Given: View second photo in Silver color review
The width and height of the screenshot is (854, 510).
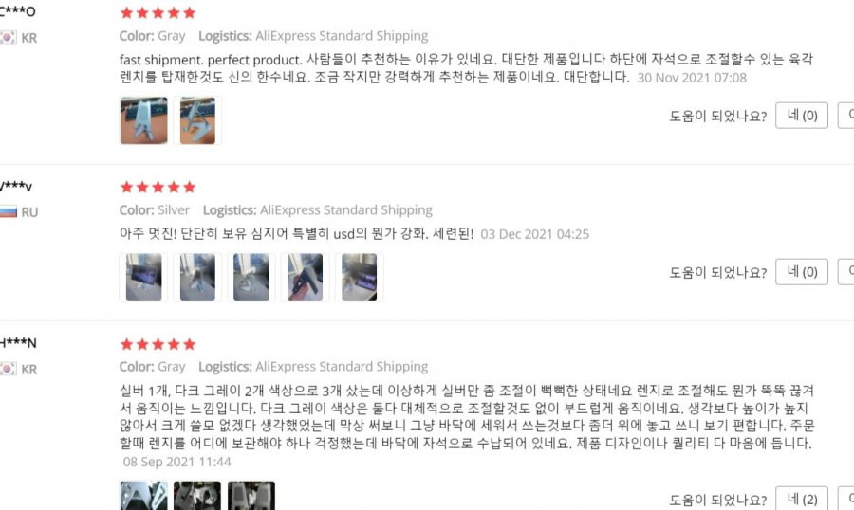Looking at the screenshot, I should [197, 277].
